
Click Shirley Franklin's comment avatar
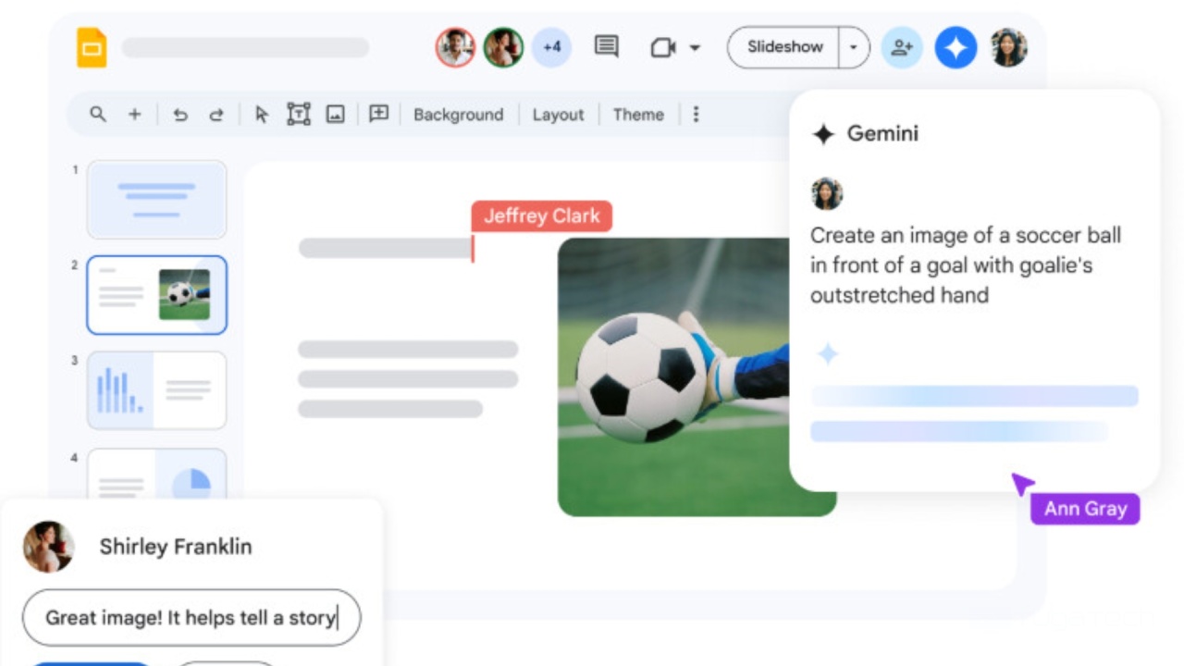point(48,547)
